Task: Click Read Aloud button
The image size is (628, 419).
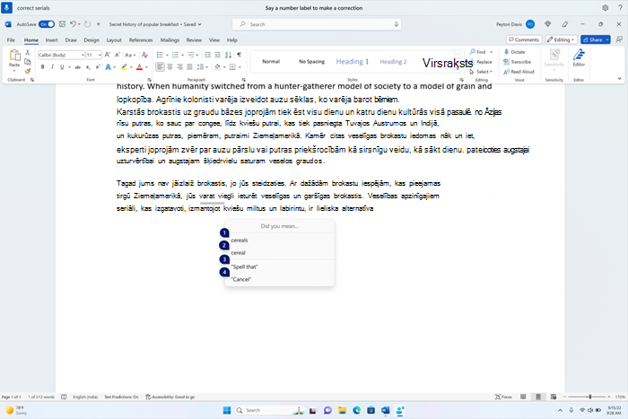Action: [x=519, y=72]
